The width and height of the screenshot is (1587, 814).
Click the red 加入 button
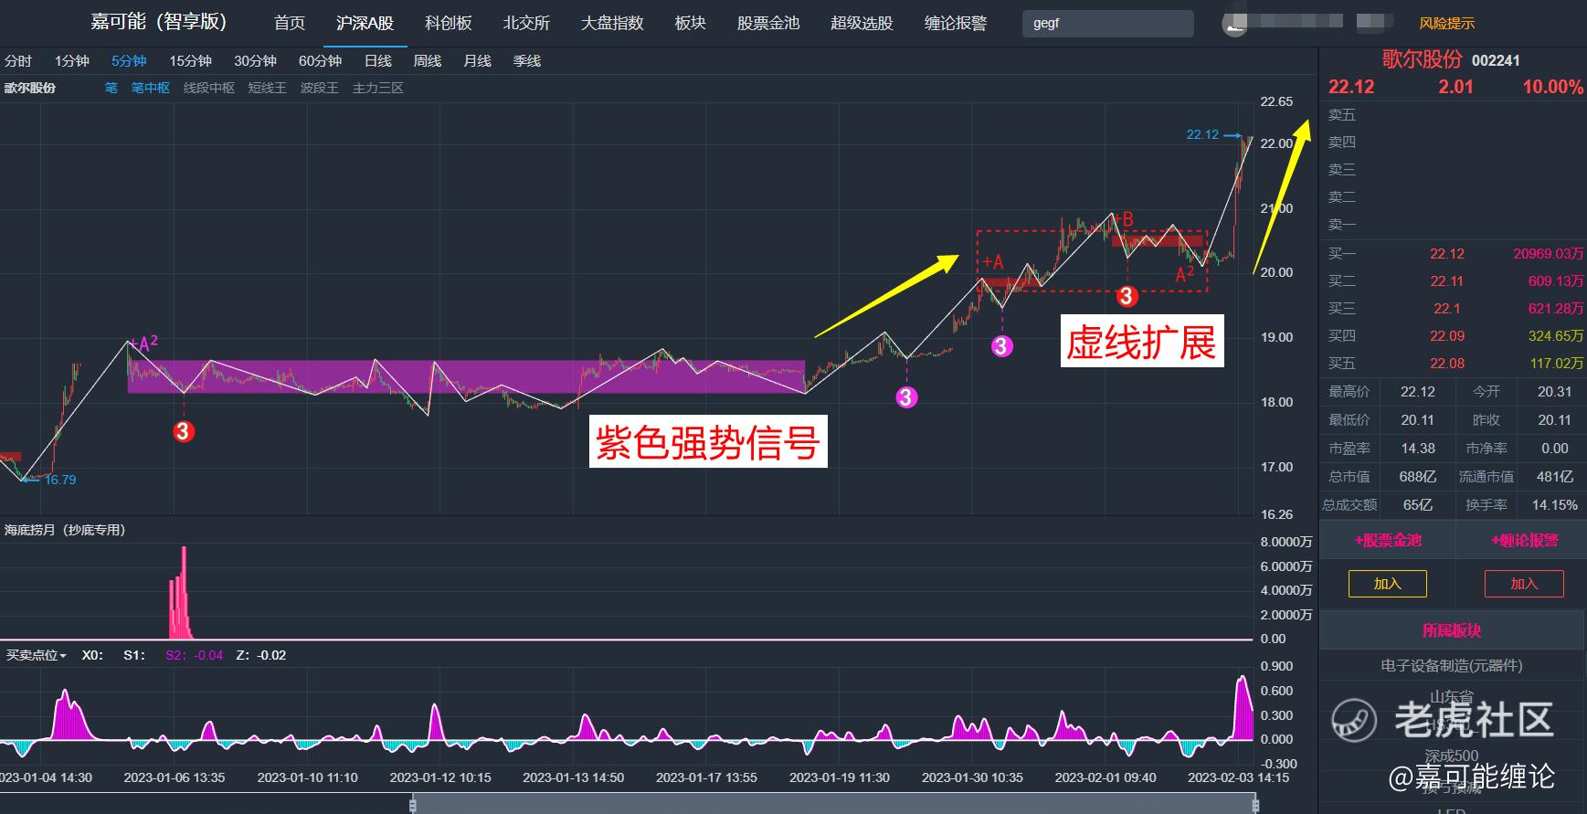point(1524,584)
